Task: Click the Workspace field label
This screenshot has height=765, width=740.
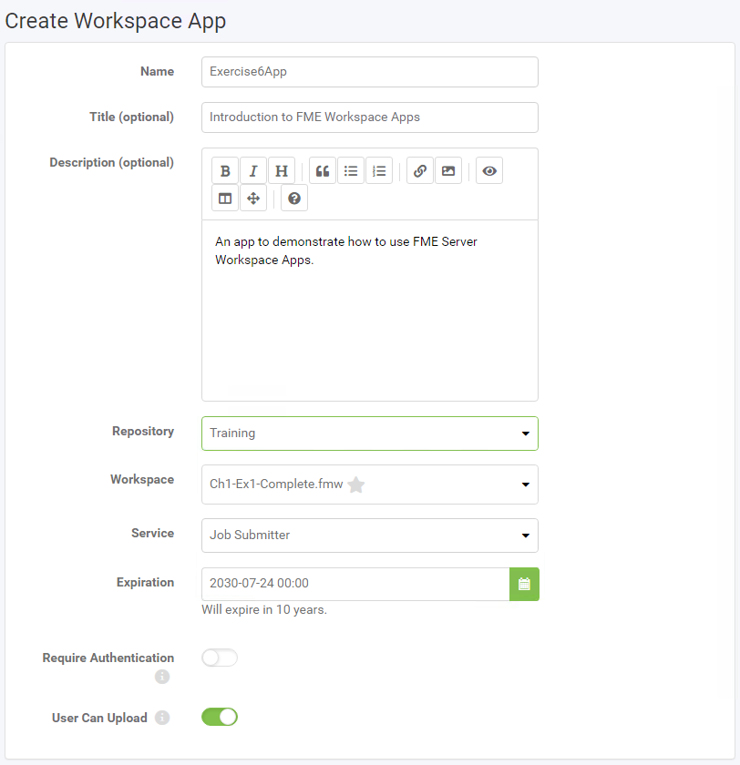Action: tap(142, 479)
